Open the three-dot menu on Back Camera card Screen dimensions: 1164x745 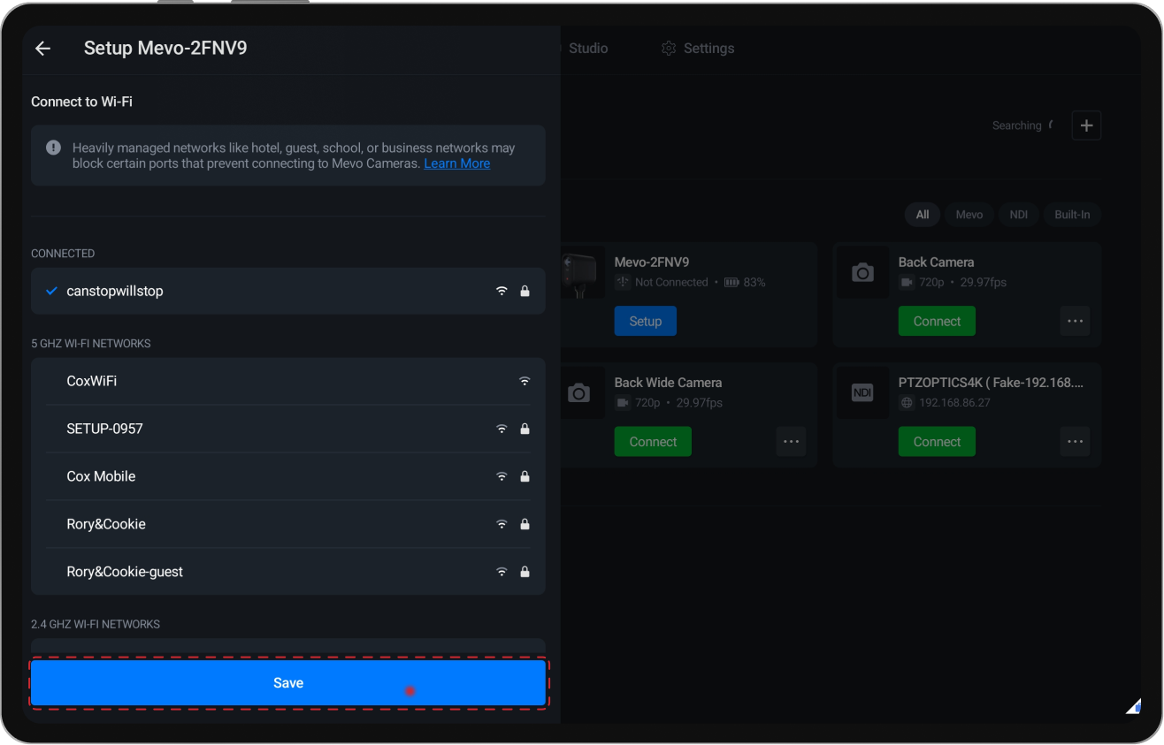[1075, 321]
